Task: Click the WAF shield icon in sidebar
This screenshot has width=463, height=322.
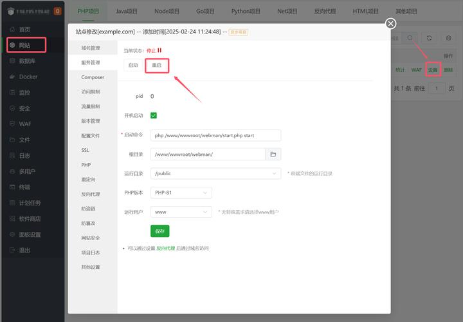Action: click(x=12, y=124)
